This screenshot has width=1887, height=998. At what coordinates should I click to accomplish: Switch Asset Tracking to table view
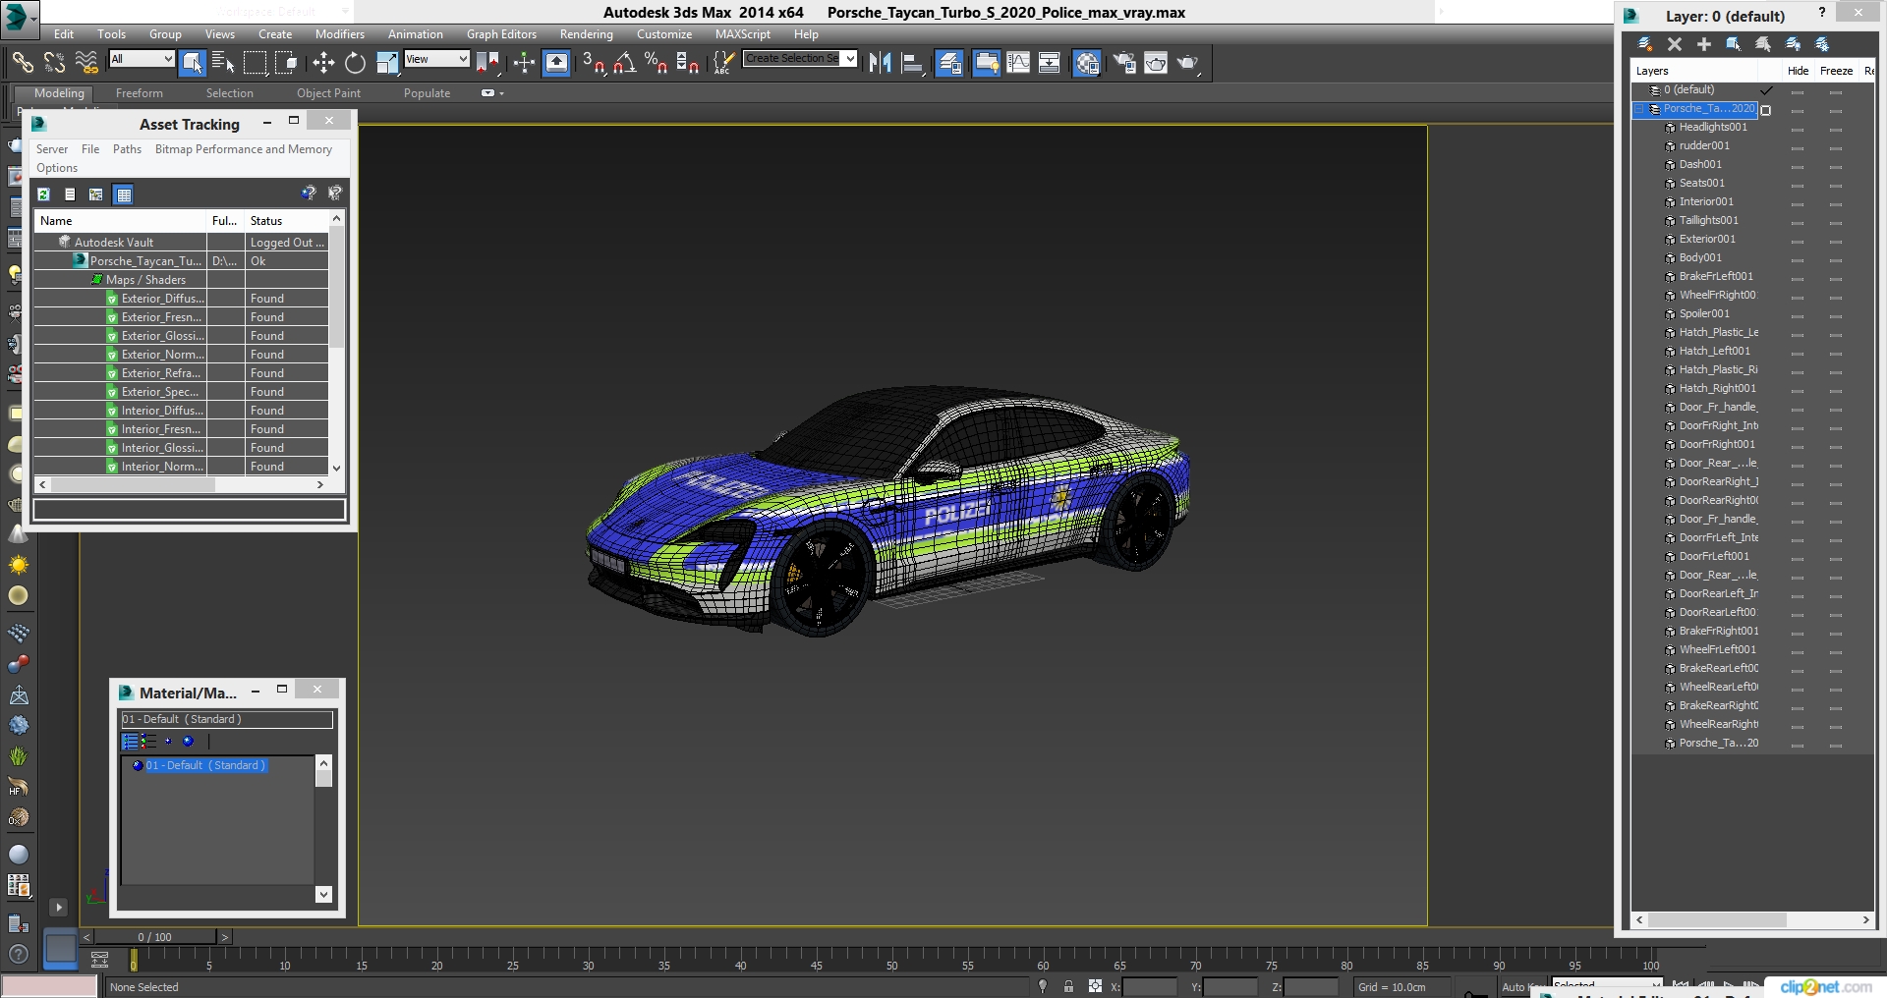tap(123, 194)
